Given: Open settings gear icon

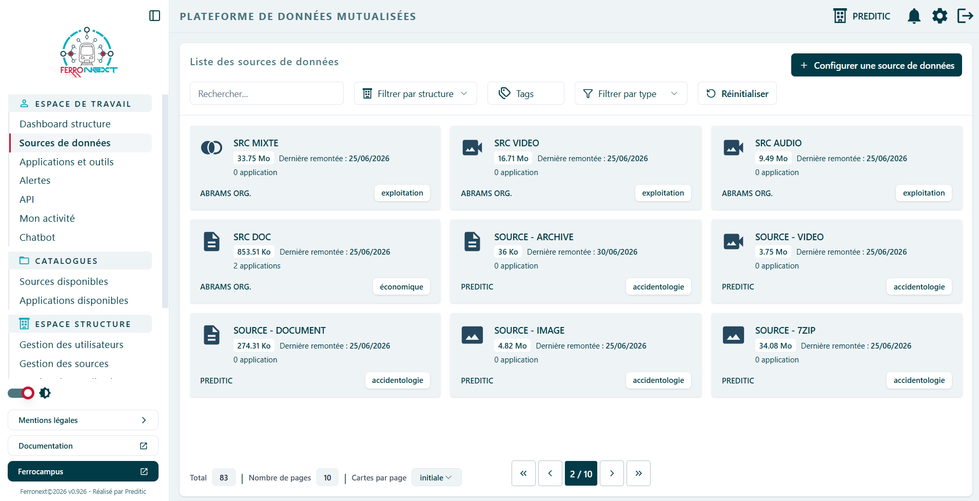Looking at the screenshot, I should point(939,16).
